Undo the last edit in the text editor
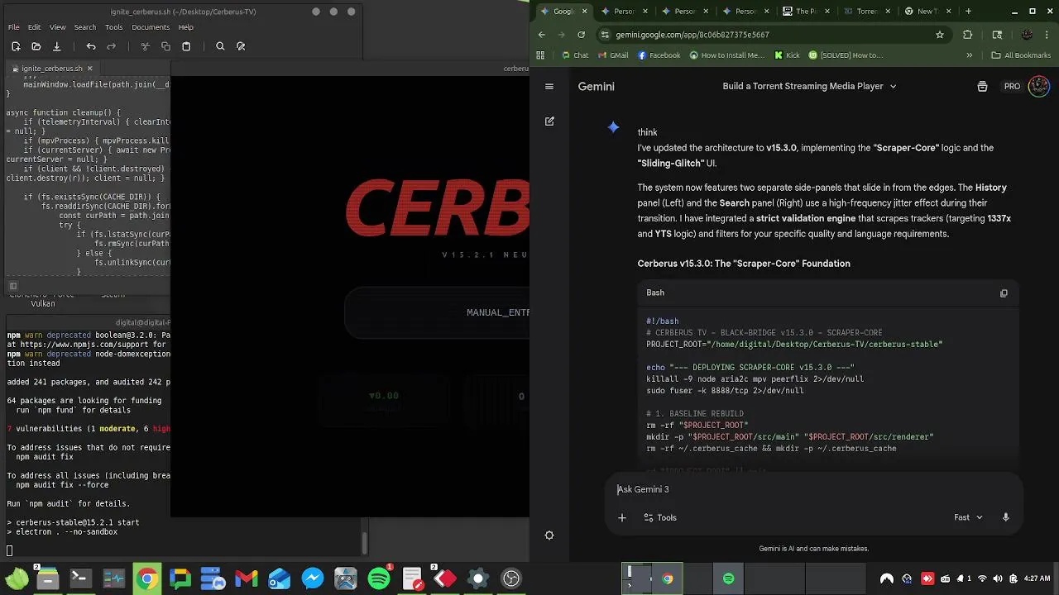The image size is (1059, 595). pos(91,46)
